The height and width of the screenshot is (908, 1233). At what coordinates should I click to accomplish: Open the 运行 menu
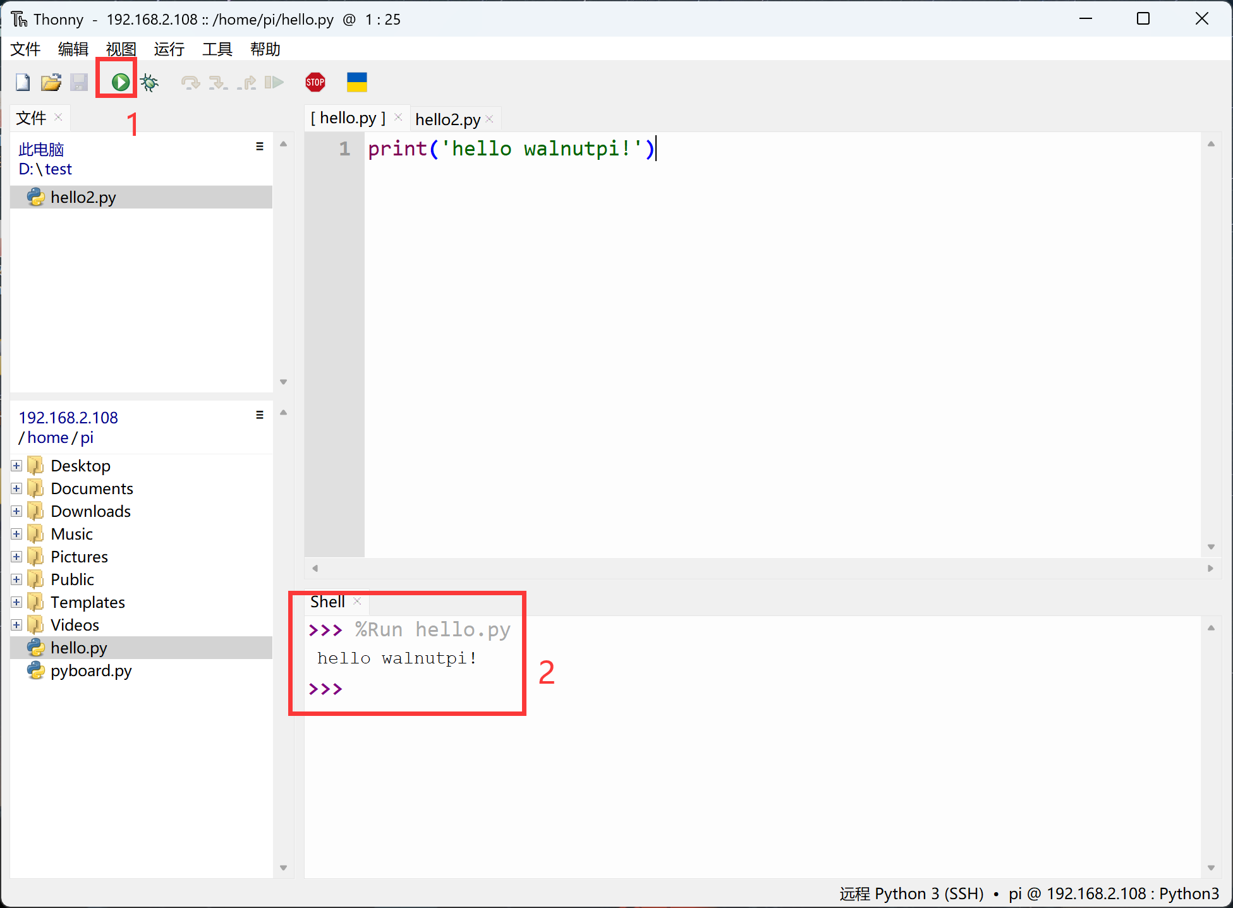[167, 49]
